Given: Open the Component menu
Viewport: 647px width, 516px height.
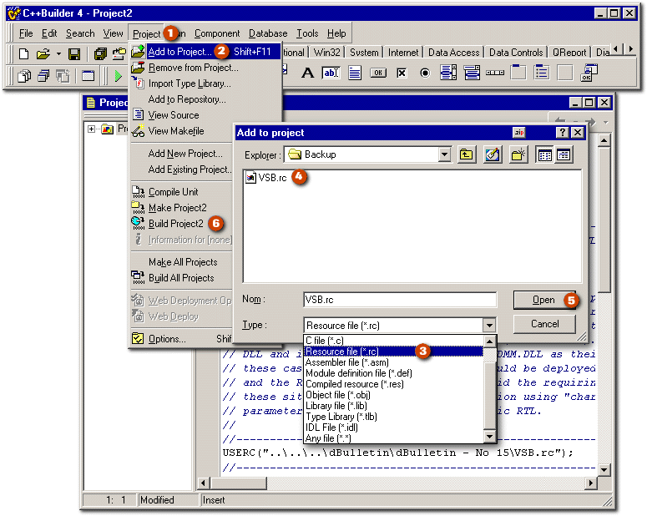Looking at the screenshot, I should [x=217, y=33].
